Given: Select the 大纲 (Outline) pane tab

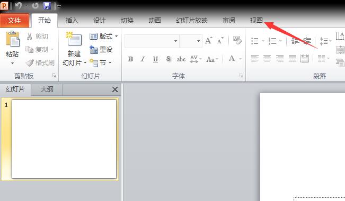Looking at the screenshot, I should click(47, 89).
